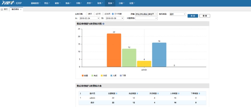This screenshot has width=251, height=107.
Task: Click the 操作员 column header
Action: 92,93
